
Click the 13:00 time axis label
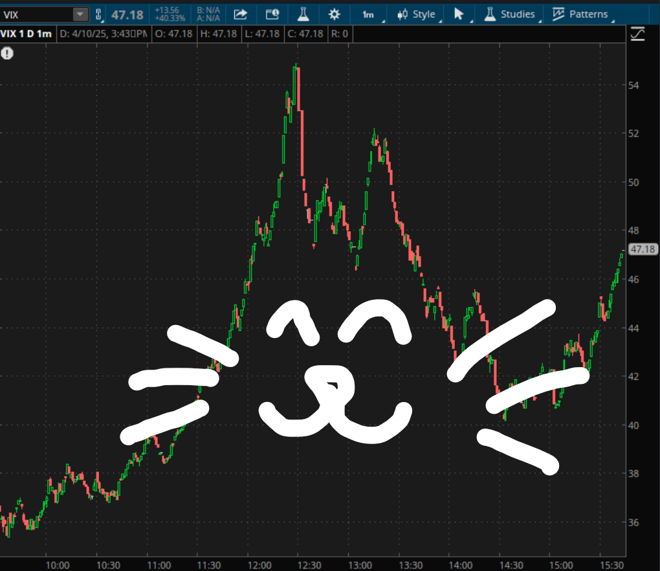pyautogui.click(x=360, y=565)
